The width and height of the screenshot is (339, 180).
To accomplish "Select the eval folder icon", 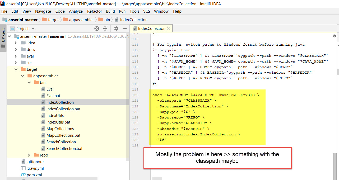I will [23, 56].
